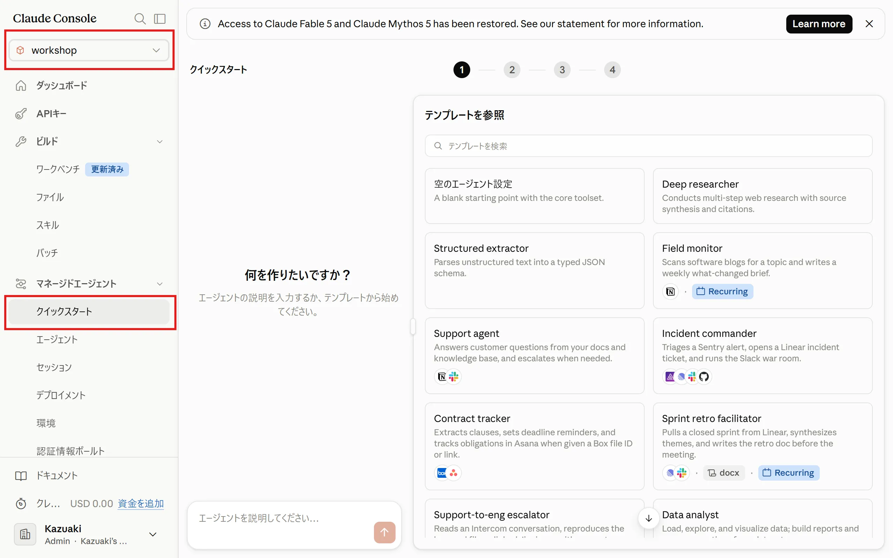This screenshot has height=558, width=893.
Task: Click Sentry icon on Incident commander card
Action: pyautogui.click(x=670, y=377)
